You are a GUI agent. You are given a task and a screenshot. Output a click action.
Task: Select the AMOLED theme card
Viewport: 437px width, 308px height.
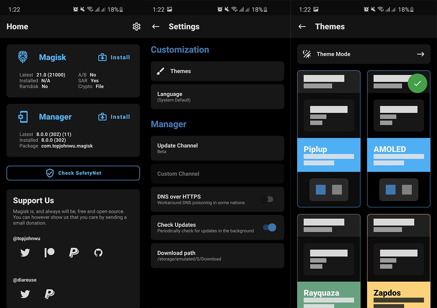pyautogui.click(x=399, y=139)
